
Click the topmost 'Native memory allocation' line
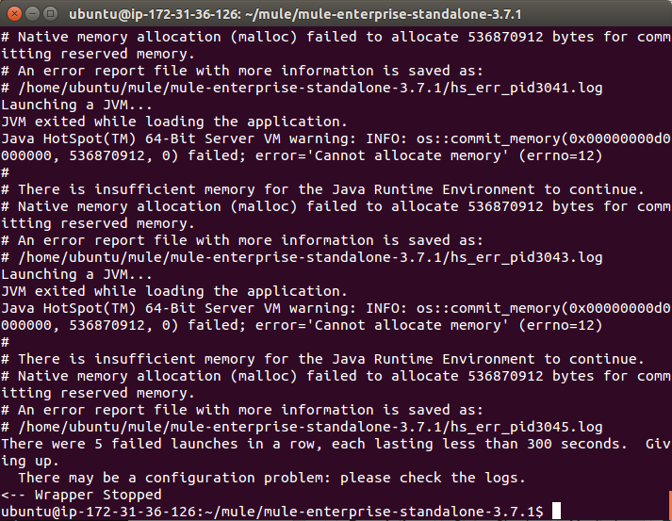coord(336,37)
